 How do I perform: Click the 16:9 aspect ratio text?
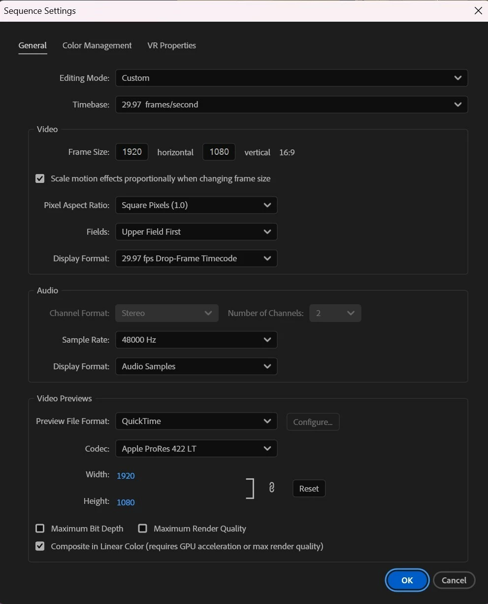click(x=287, y=152)
